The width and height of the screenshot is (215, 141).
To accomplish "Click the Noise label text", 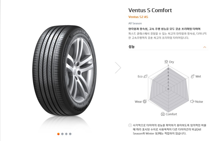I will pyautogui.click(x=199, y=102).
